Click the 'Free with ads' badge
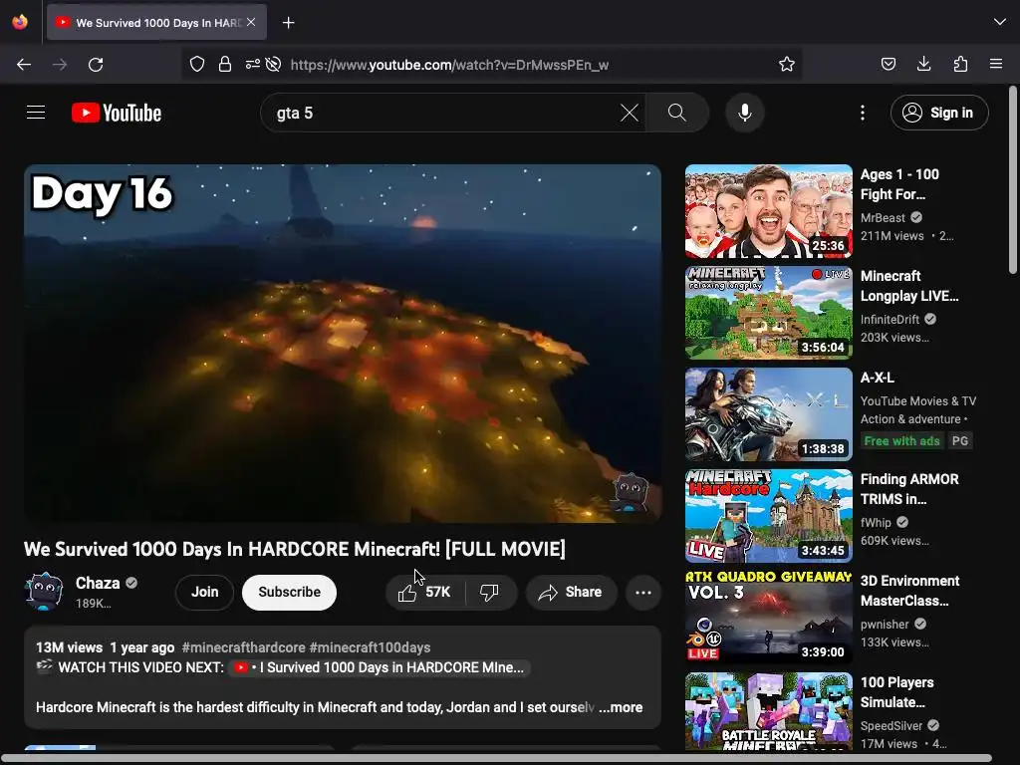1020x765 pixels. pos(901,440)
